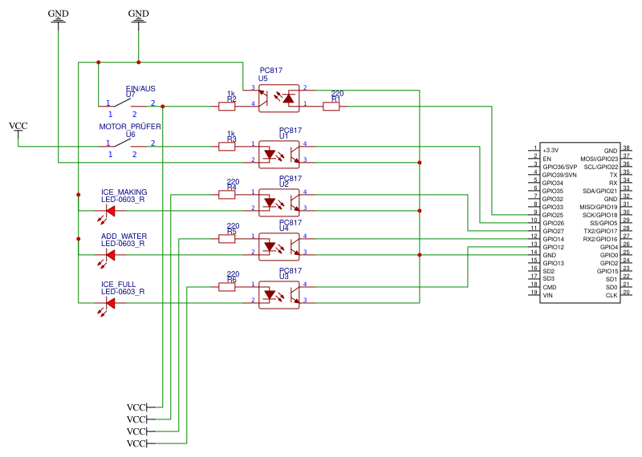Click the TX2/GPIO17 pin label
The height and width of the screenshot is (457, 642).
600,231
